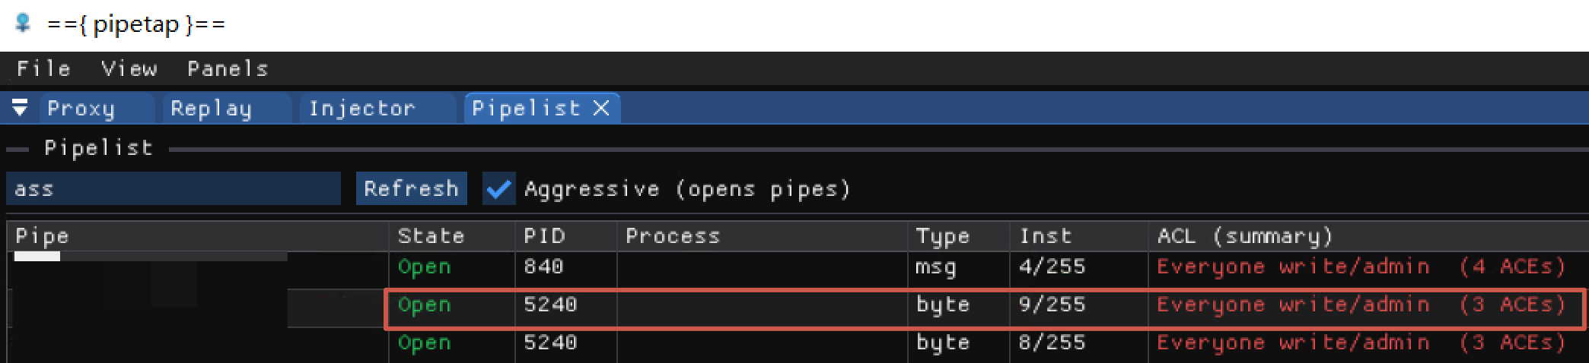Screen dimensions: 1589x363
Task: Open the Panels menu
Action: (x=228, y=68)
